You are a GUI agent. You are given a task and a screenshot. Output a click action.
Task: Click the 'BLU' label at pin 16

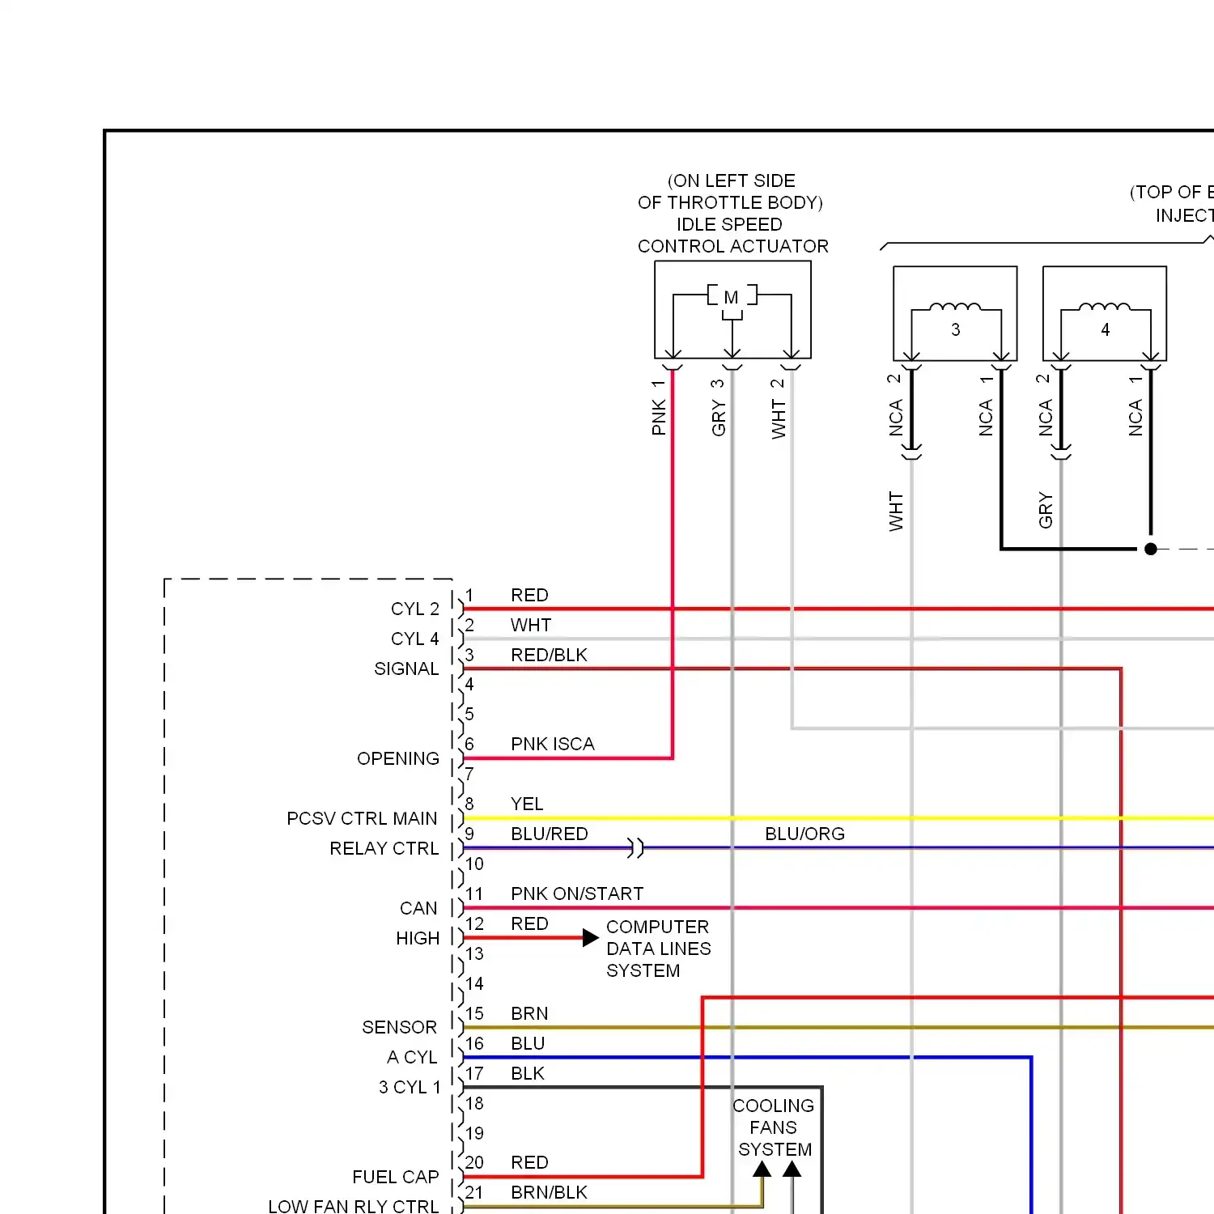(528, 1043)
